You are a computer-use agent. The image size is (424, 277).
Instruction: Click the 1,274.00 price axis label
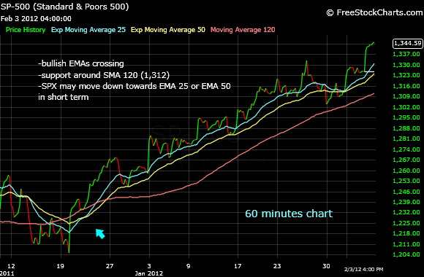(406, 149)
